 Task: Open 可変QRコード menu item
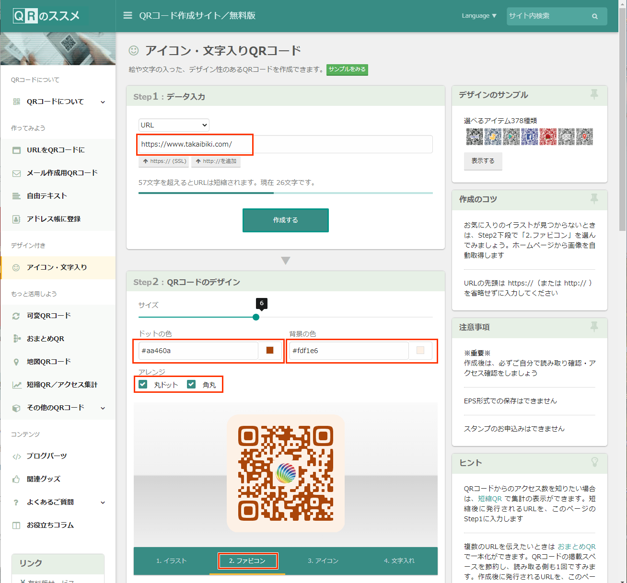click(x=58, y=316)
